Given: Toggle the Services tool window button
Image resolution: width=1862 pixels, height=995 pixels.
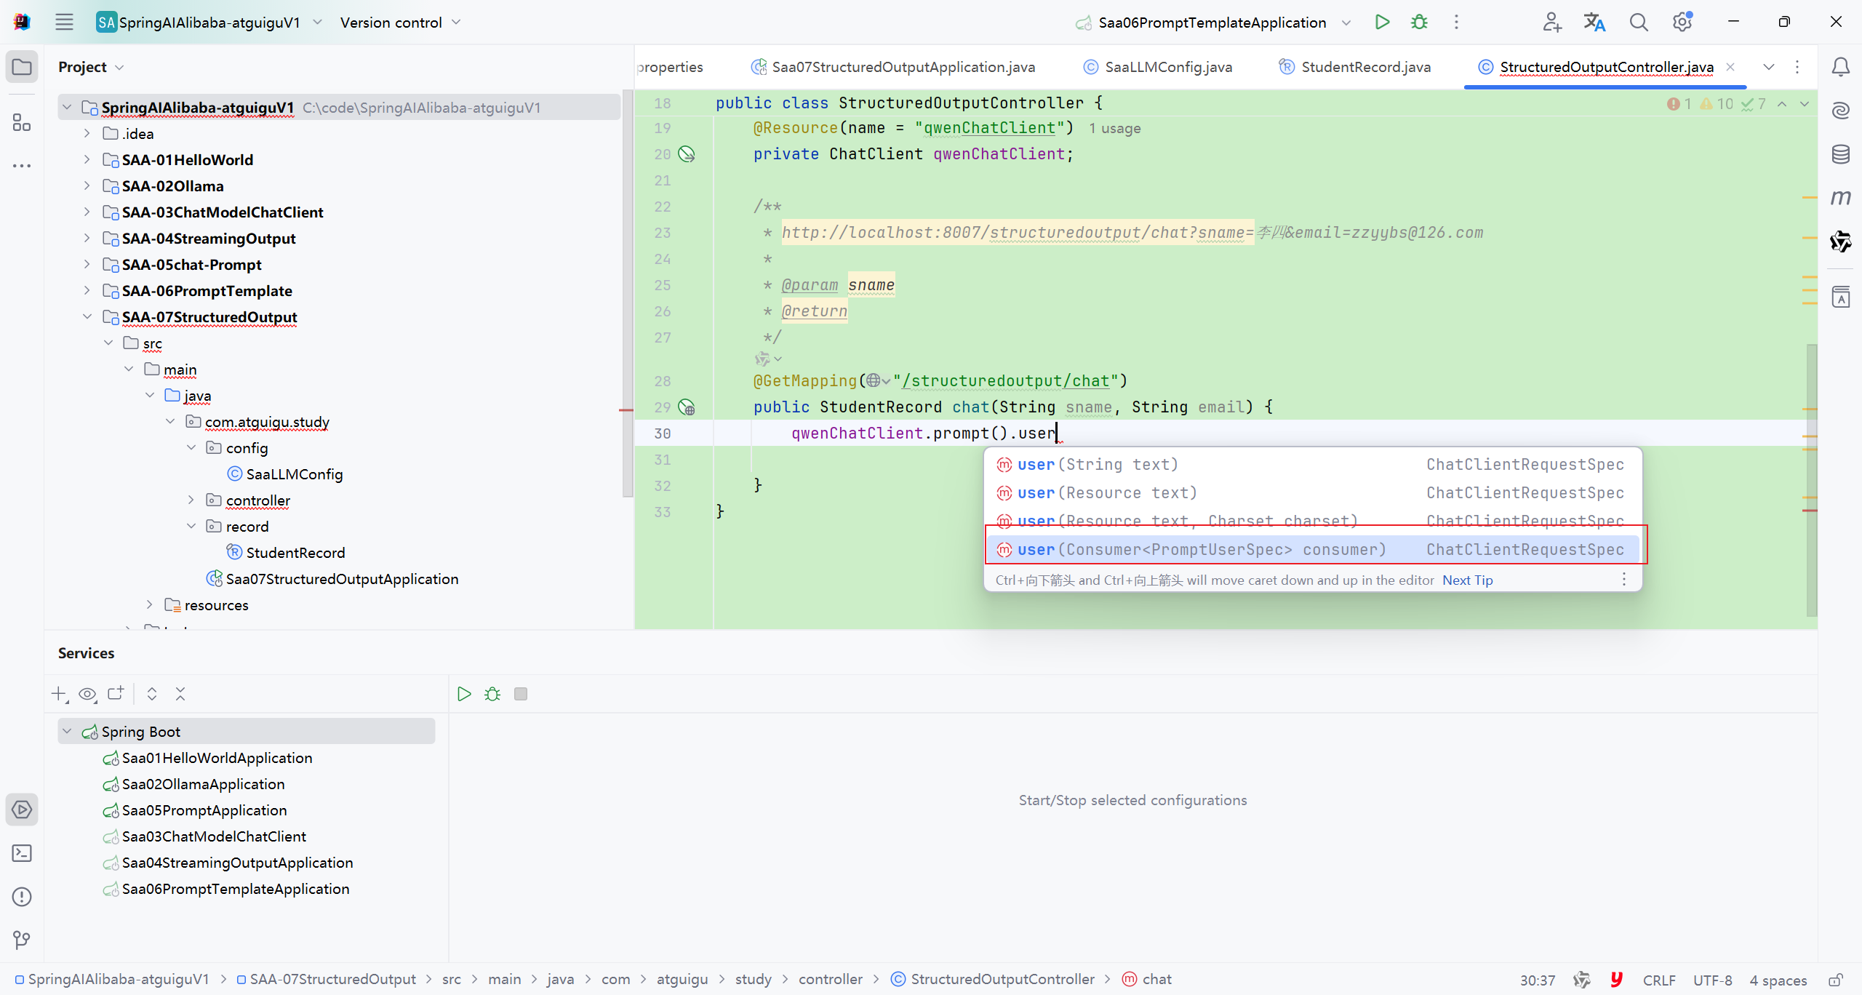Looking at the screenshot, I should tap(22, 810).
